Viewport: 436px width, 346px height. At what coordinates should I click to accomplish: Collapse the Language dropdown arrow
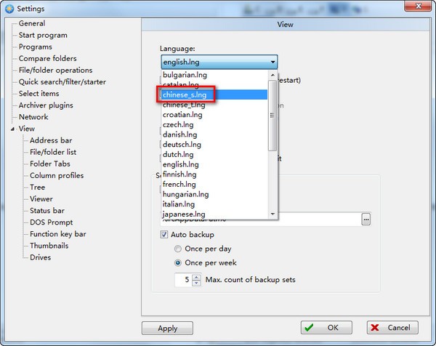(x=272, y=63)
